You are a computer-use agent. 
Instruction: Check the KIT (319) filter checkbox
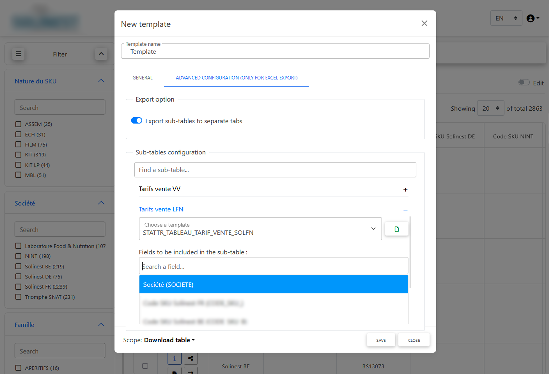18,155
